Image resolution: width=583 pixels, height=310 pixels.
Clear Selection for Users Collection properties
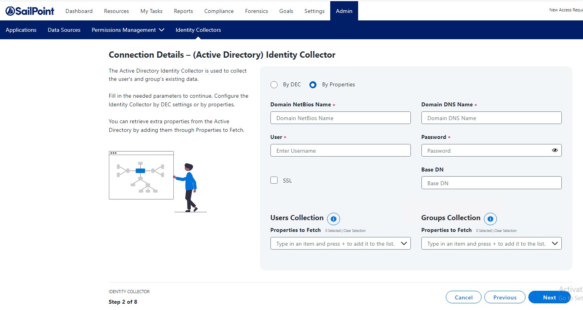354,231
